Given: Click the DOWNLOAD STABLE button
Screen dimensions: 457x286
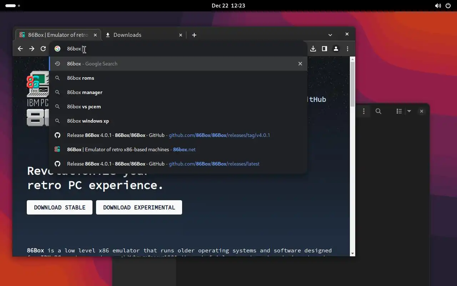Looking at the screenshot, I should coord(60,207).
